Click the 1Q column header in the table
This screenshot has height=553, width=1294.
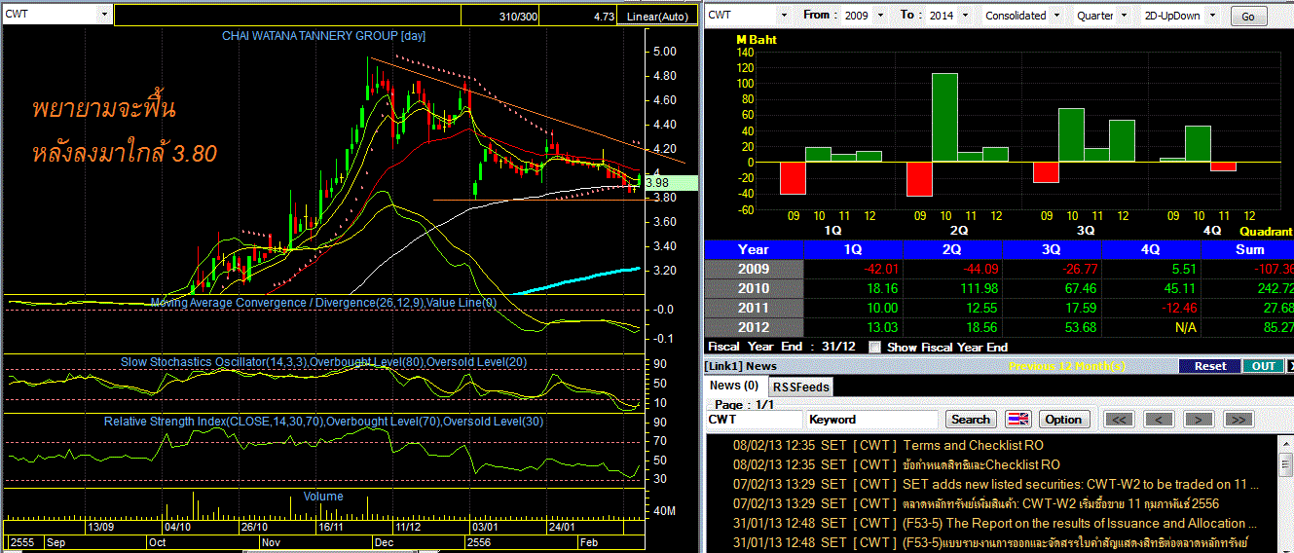[x=854, y=249]
